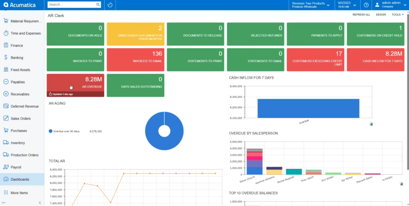Click the Acumatica logo
Screen dimensions: 409x206
coord(19,5)
